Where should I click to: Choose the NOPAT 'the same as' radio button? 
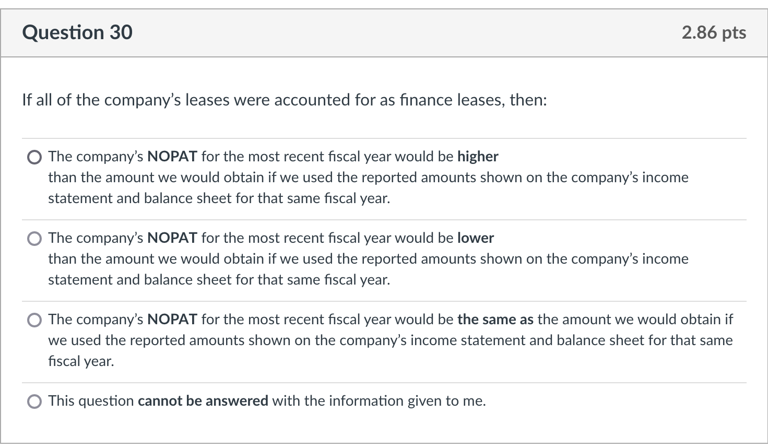34,320
